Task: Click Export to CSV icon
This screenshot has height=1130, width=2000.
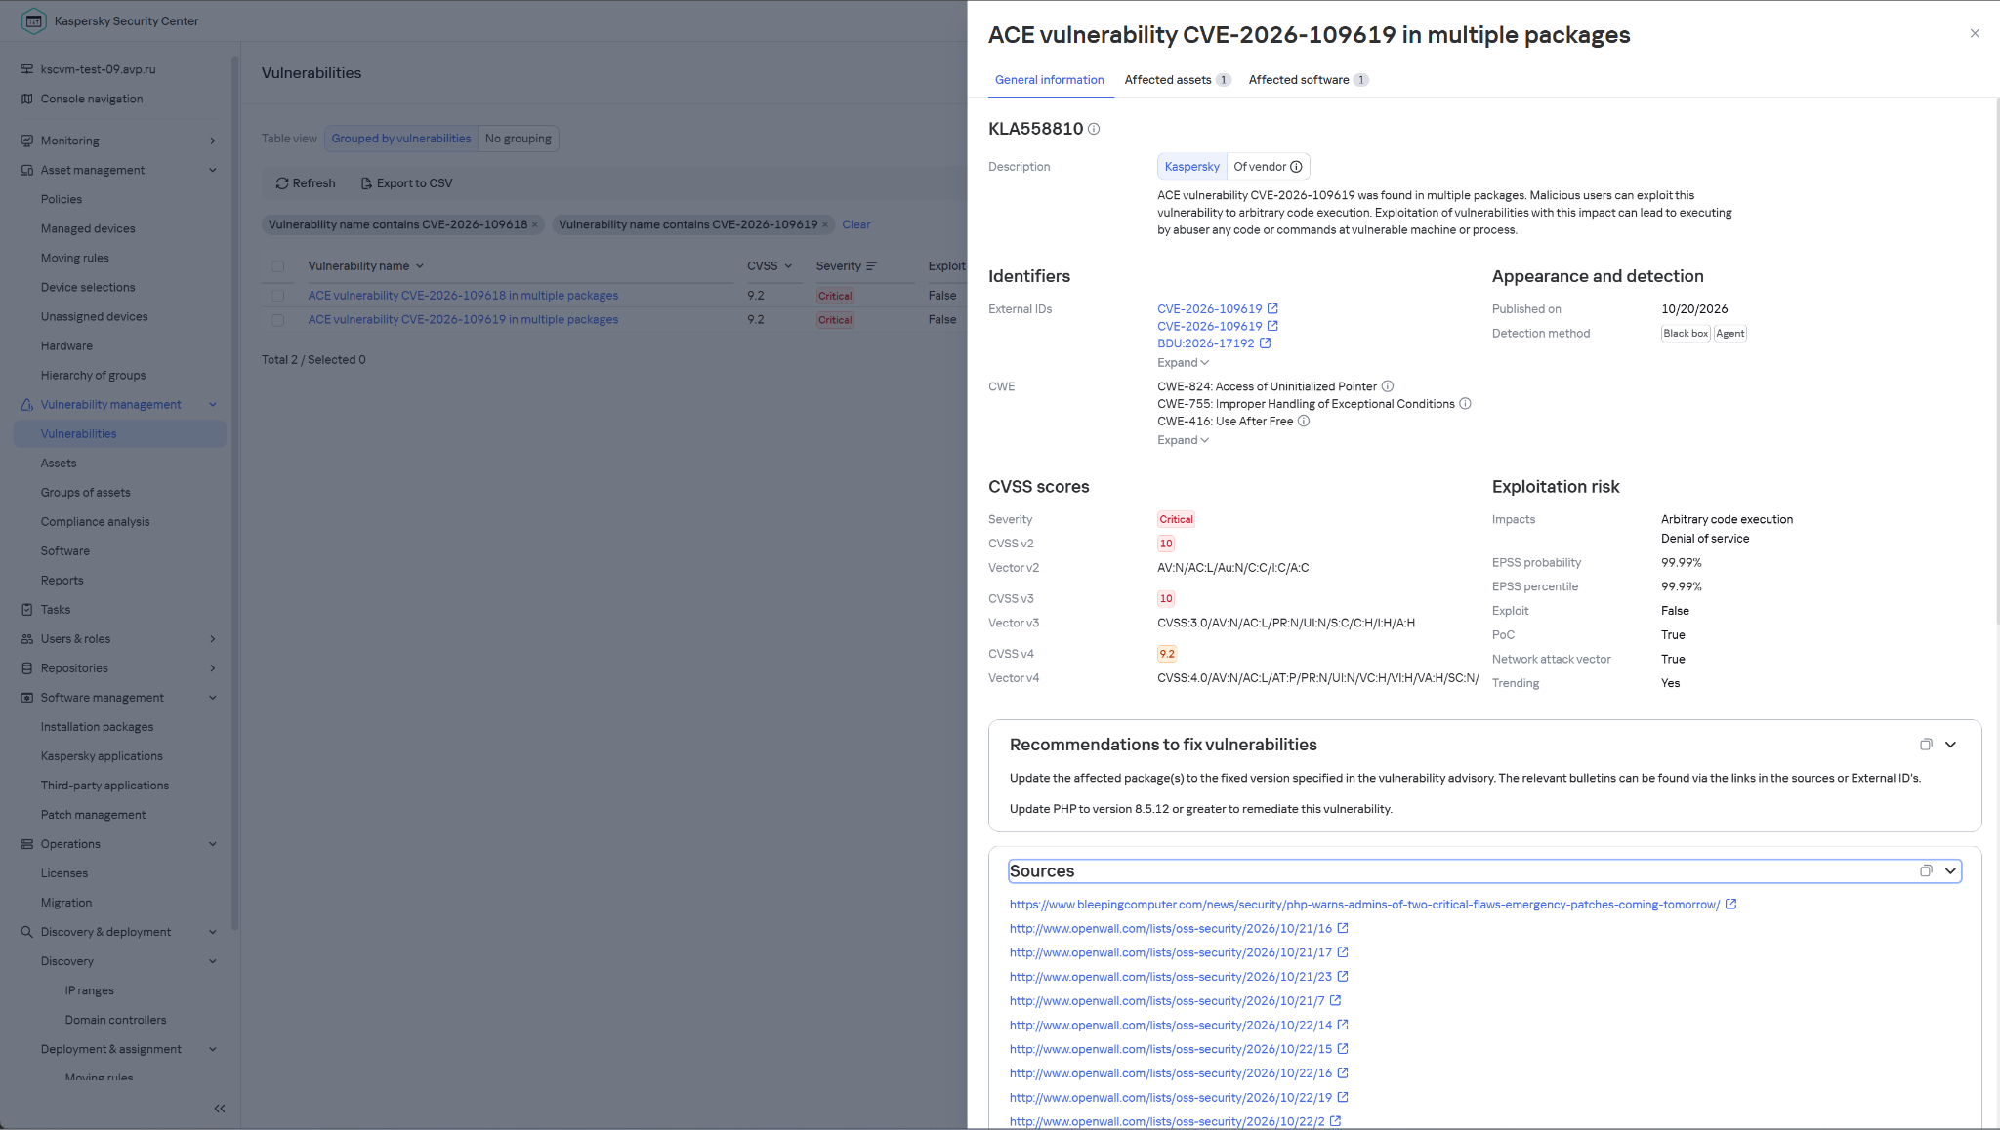Action: (366, 183)
